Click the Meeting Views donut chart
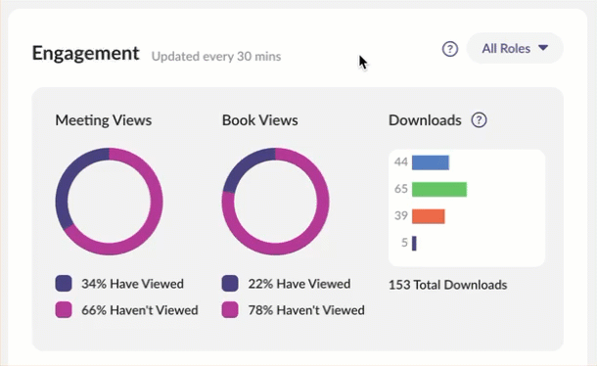The height and width of the screenshot is (366, 597). click(110, 202)
